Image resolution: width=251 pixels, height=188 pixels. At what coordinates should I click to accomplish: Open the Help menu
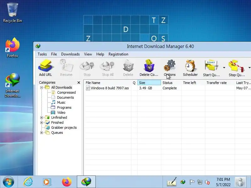[100, 54]
